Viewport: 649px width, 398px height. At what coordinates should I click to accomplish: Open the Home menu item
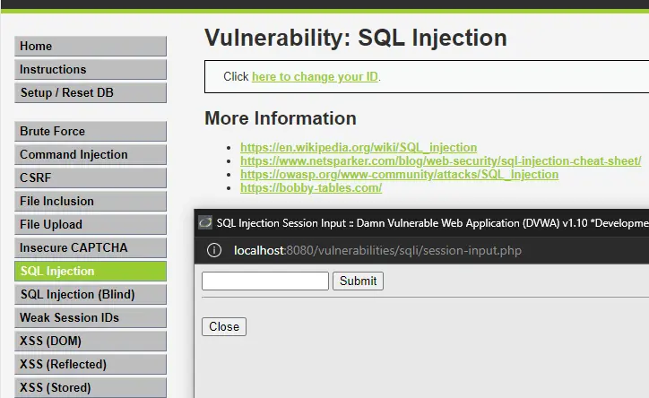pos(91,46)
